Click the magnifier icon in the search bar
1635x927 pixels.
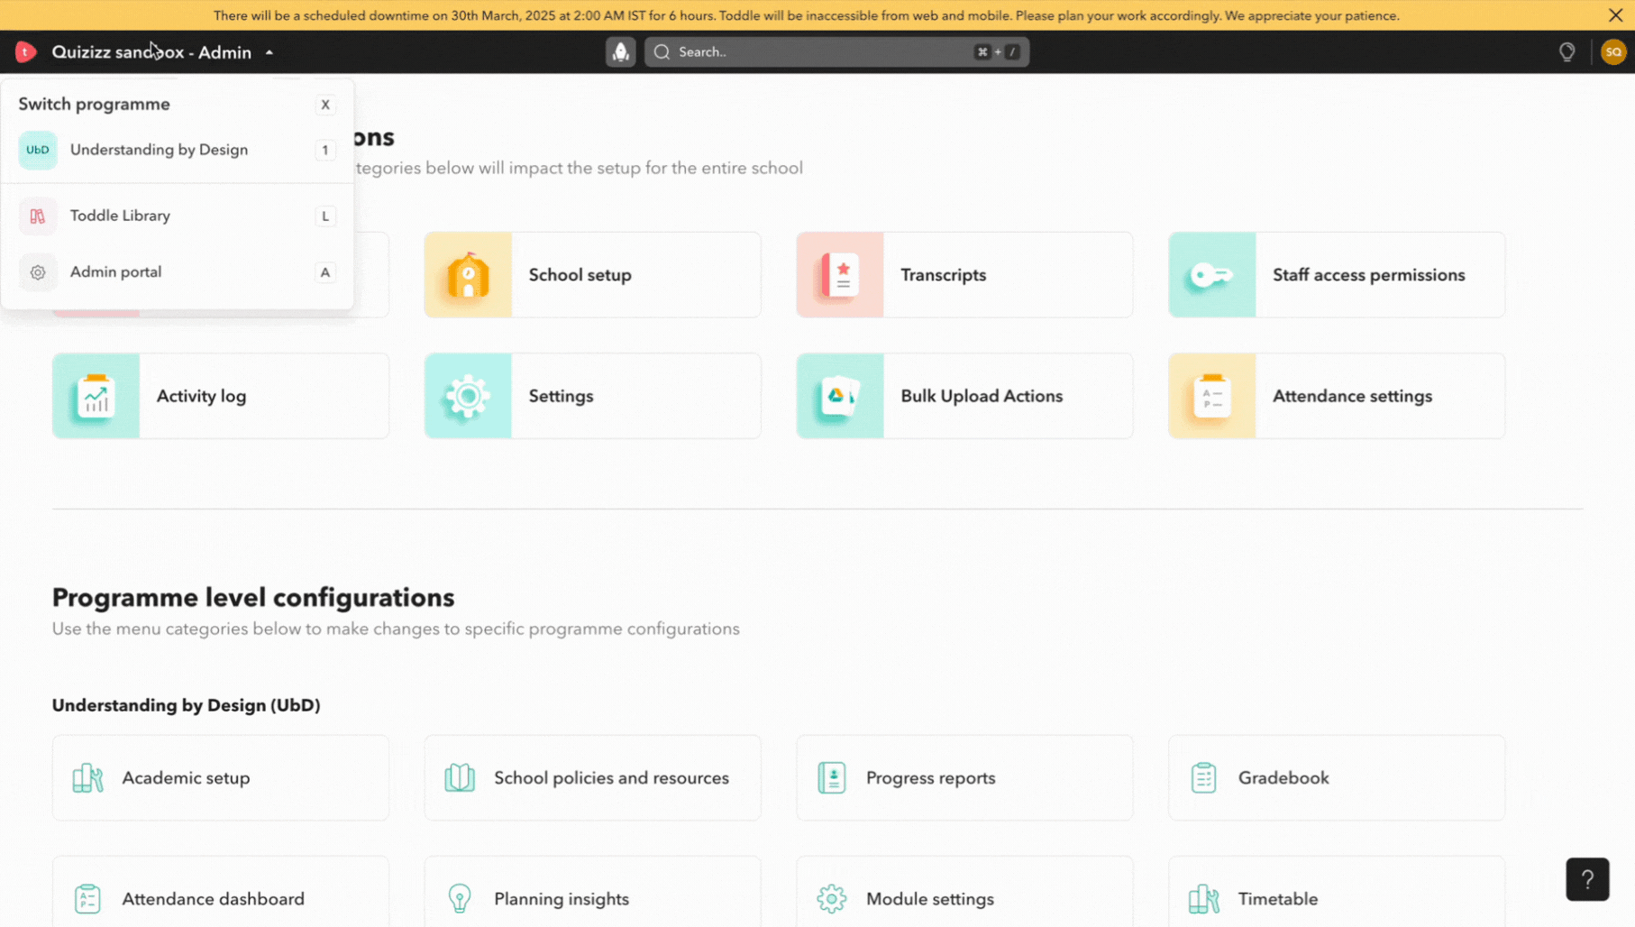click(x=661, y=51)
